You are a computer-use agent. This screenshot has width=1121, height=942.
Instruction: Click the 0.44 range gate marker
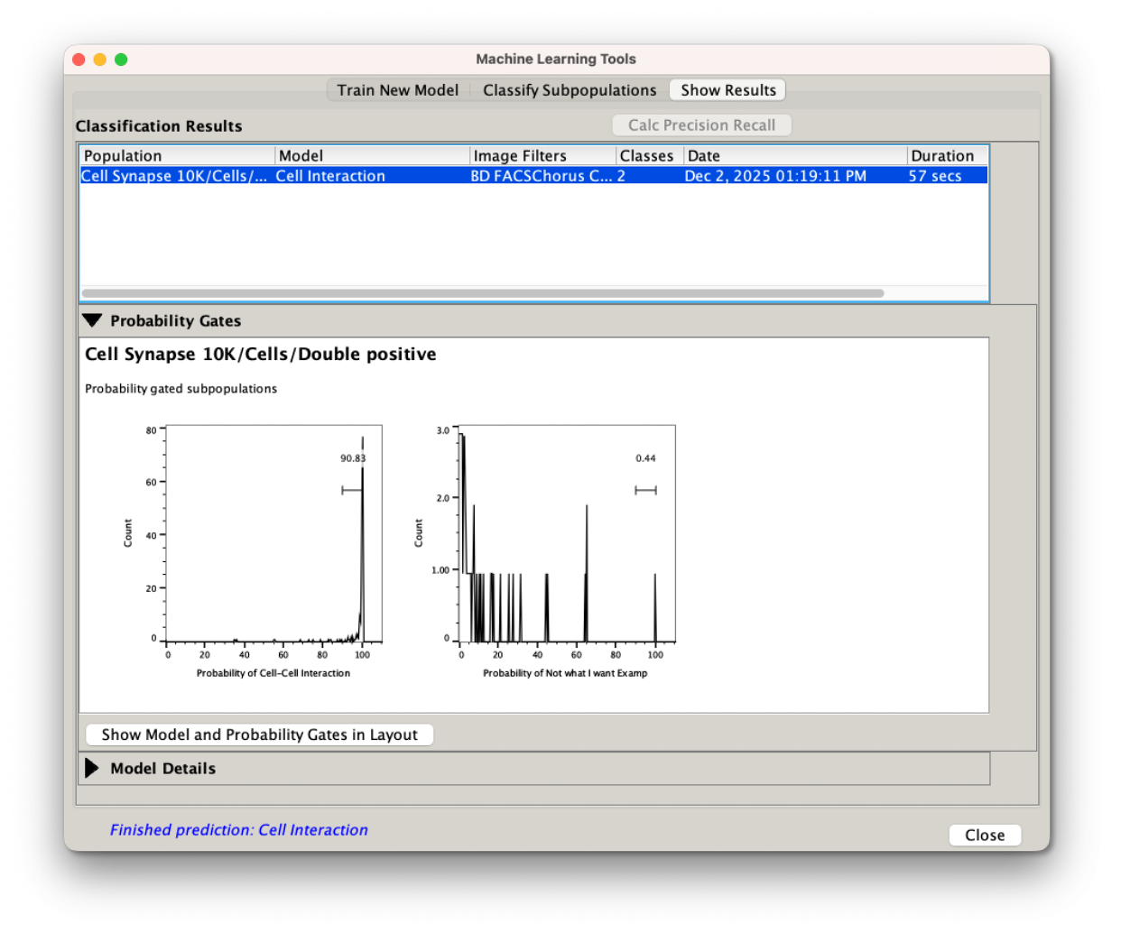pos(645,490)
